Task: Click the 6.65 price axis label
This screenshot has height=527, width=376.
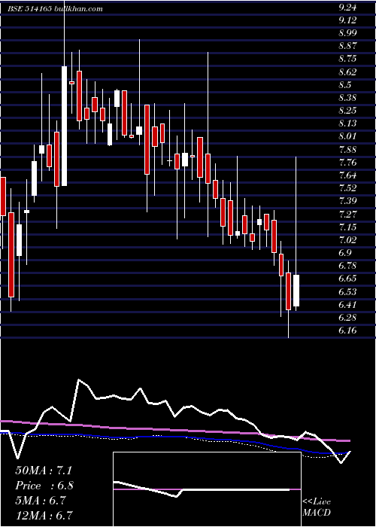Action: 347,279
